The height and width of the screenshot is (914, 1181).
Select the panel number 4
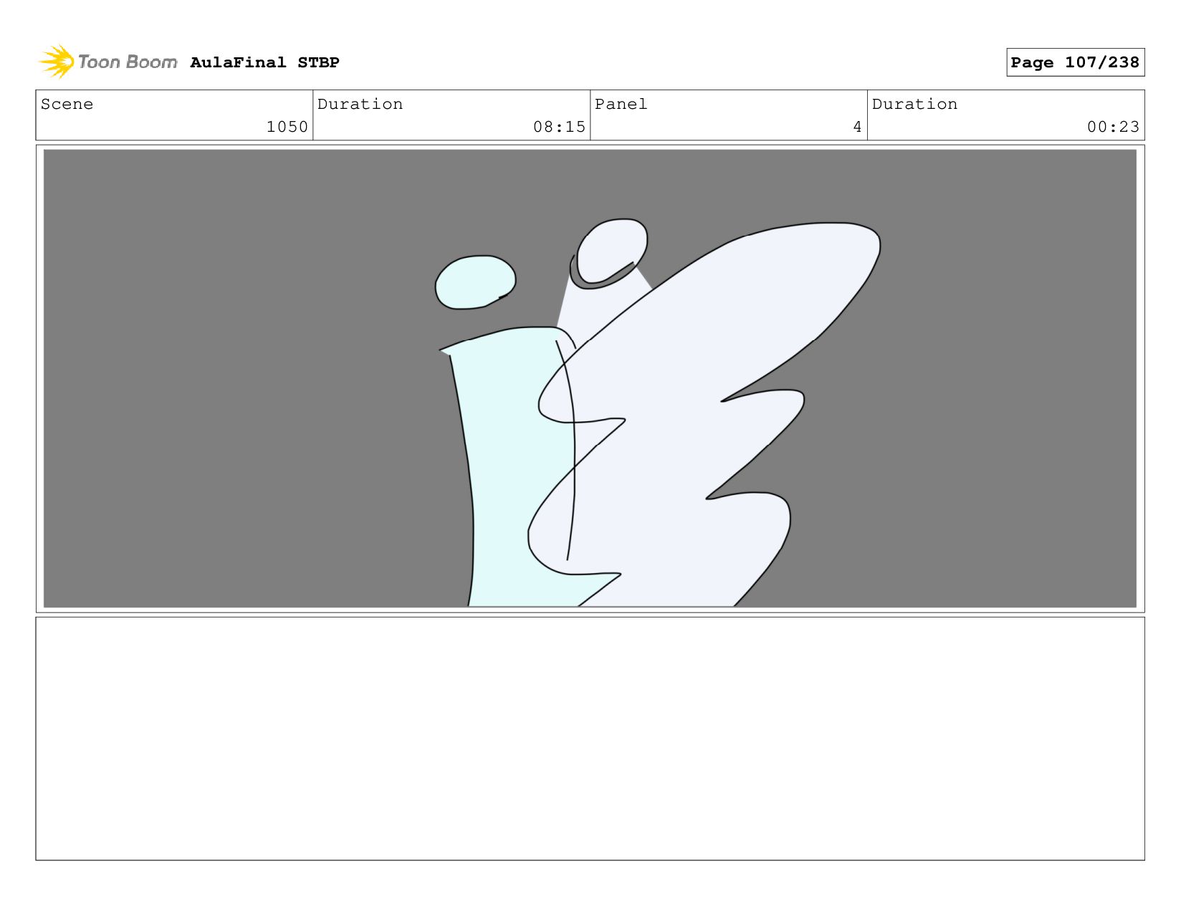pos(857,127)
